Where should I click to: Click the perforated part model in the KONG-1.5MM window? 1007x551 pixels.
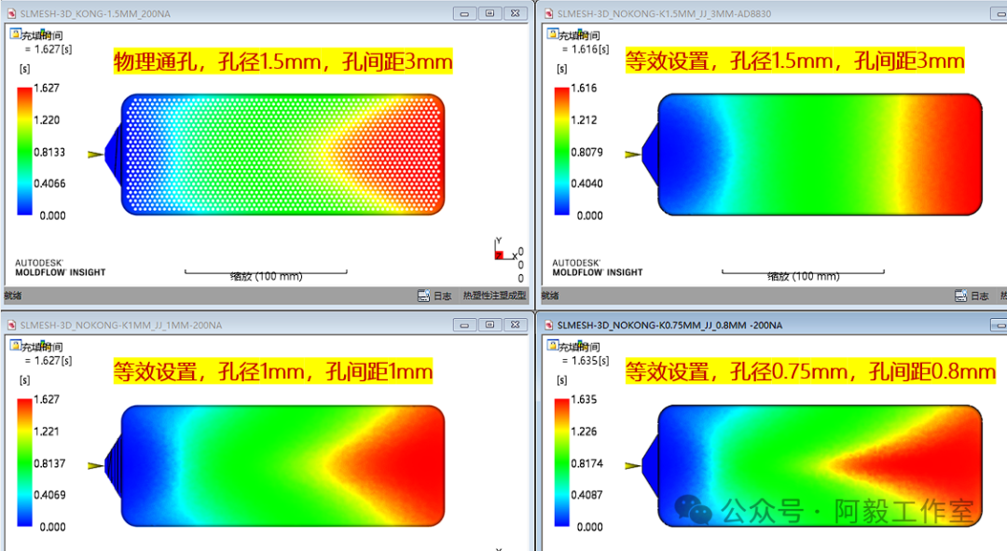click(x=283, y=154)
